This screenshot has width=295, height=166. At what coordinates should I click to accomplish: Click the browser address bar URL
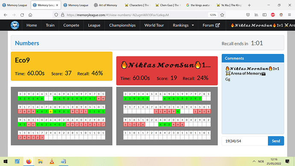tap(118, 15)
